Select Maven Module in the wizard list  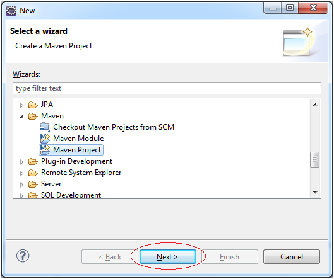click(78, 139)
